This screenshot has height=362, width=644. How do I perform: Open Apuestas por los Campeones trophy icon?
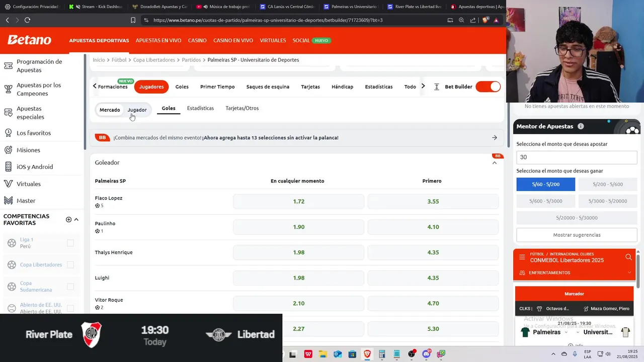click(8, 89)
